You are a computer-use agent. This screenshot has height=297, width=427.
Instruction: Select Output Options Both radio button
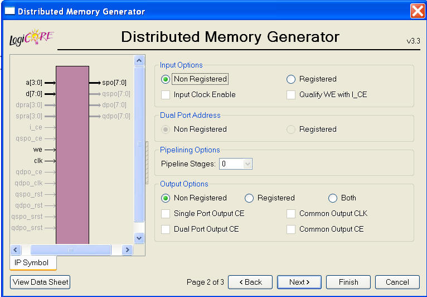332,198
